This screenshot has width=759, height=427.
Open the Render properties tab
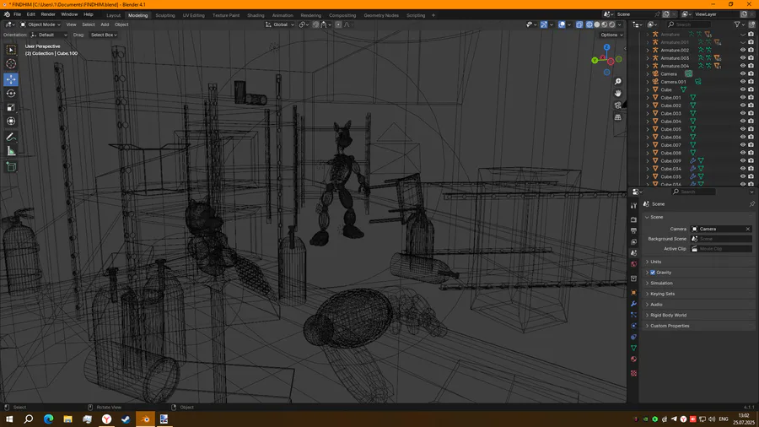pos(633,219)
